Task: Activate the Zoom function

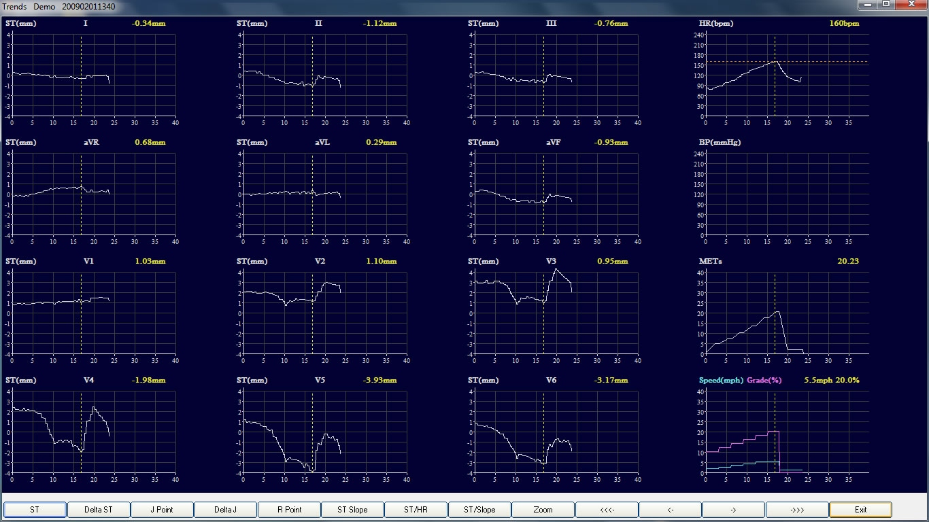Action: (x=543, y=509)
